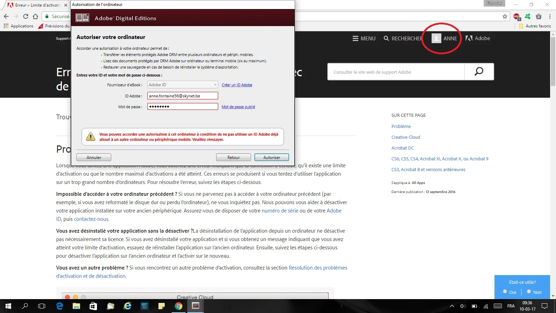
Task: Expand the Fournisseur d'eBook dropdown
Action: 183,85
